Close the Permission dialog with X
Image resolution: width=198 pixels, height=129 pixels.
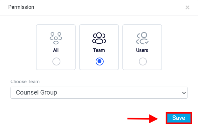(x=188, y=7)
